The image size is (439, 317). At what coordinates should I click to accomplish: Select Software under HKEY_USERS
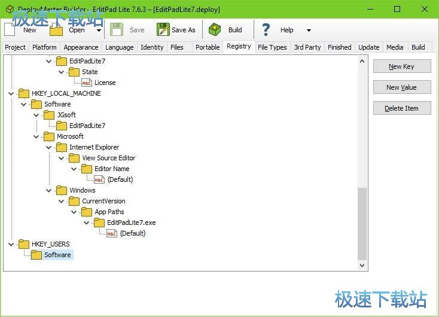click(x=57, y=255)
